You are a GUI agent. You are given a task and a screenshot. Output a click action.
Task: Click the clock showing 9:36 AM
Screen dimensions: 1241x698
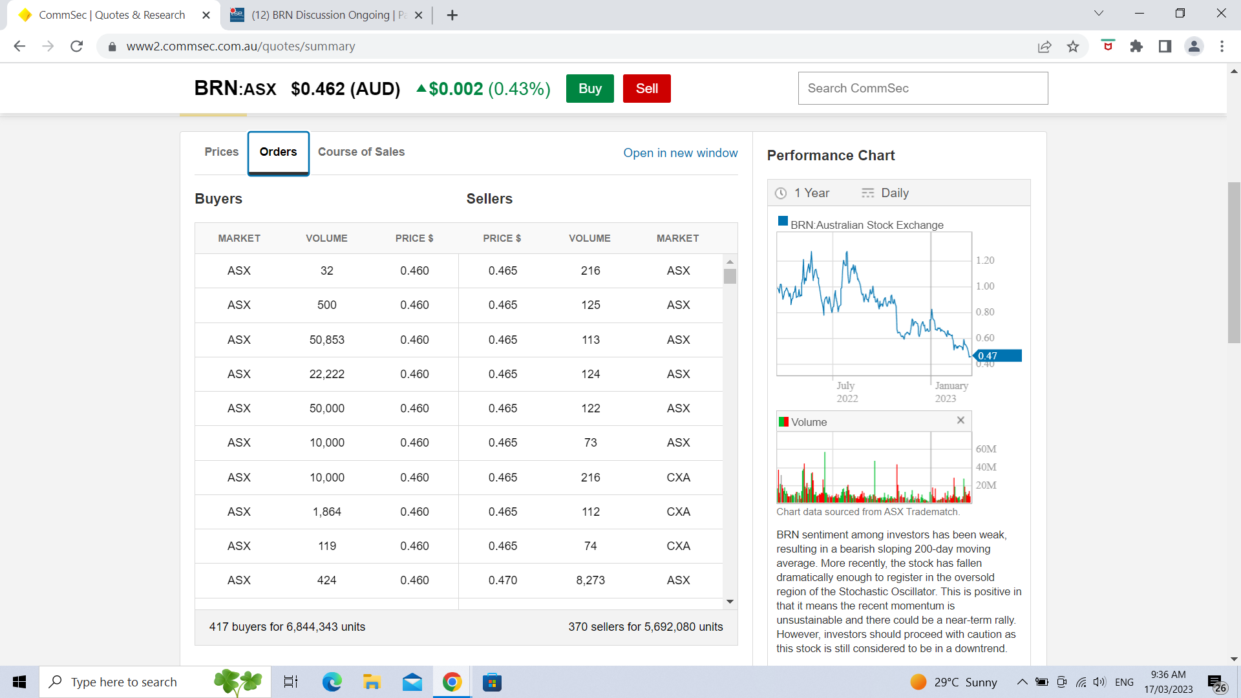[1168, 675]
